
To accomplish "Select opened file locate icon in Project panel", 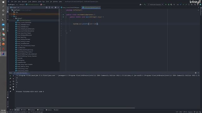I will coord(46,8).
